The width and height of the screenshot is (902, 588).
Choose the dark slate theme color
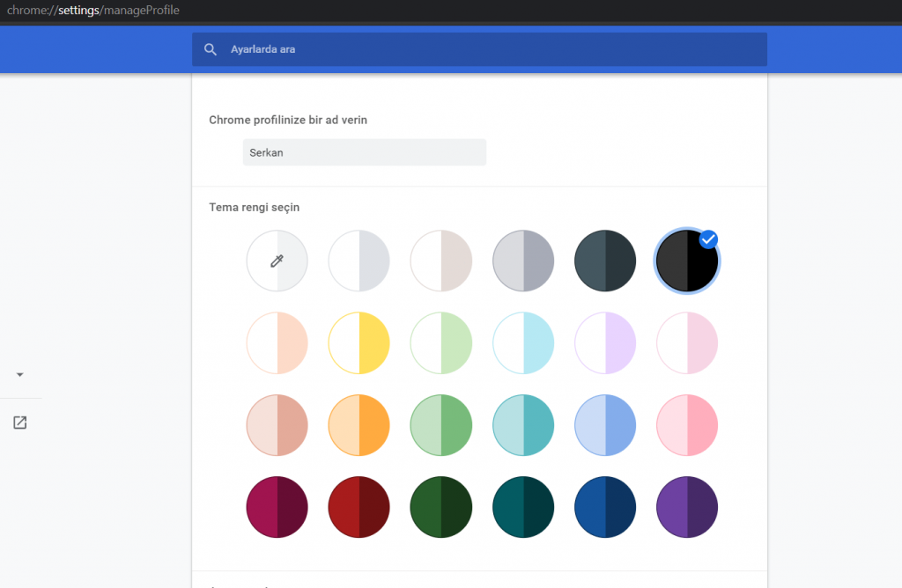(605, 261)
